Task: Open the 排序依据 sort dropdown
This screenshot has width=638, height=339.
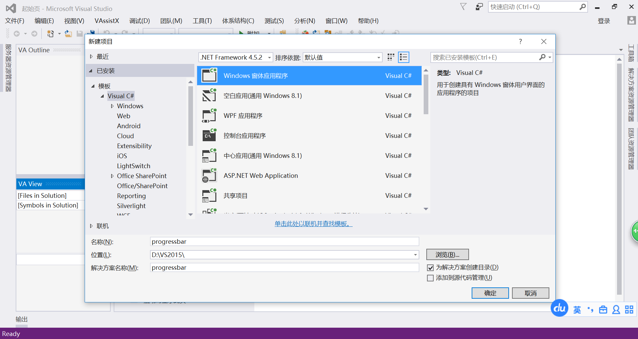Action: pos(343,57)
